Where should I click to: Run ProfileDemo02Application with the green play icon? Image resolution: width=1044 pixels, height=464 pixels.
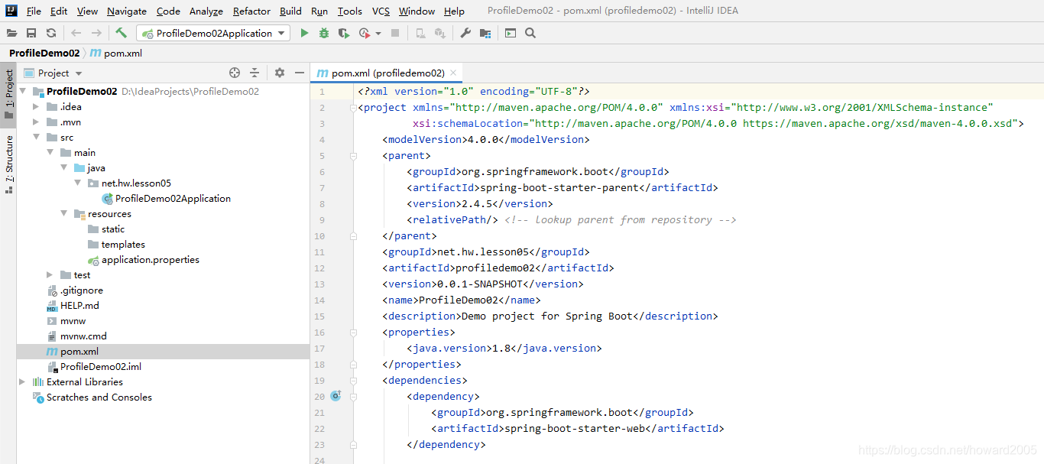pyautogui.click(x=304, y=33)
